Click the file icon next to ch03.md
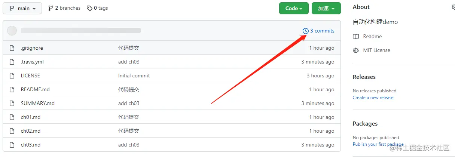The height and width of the screenshot is (157, 455). pos(12,145)
